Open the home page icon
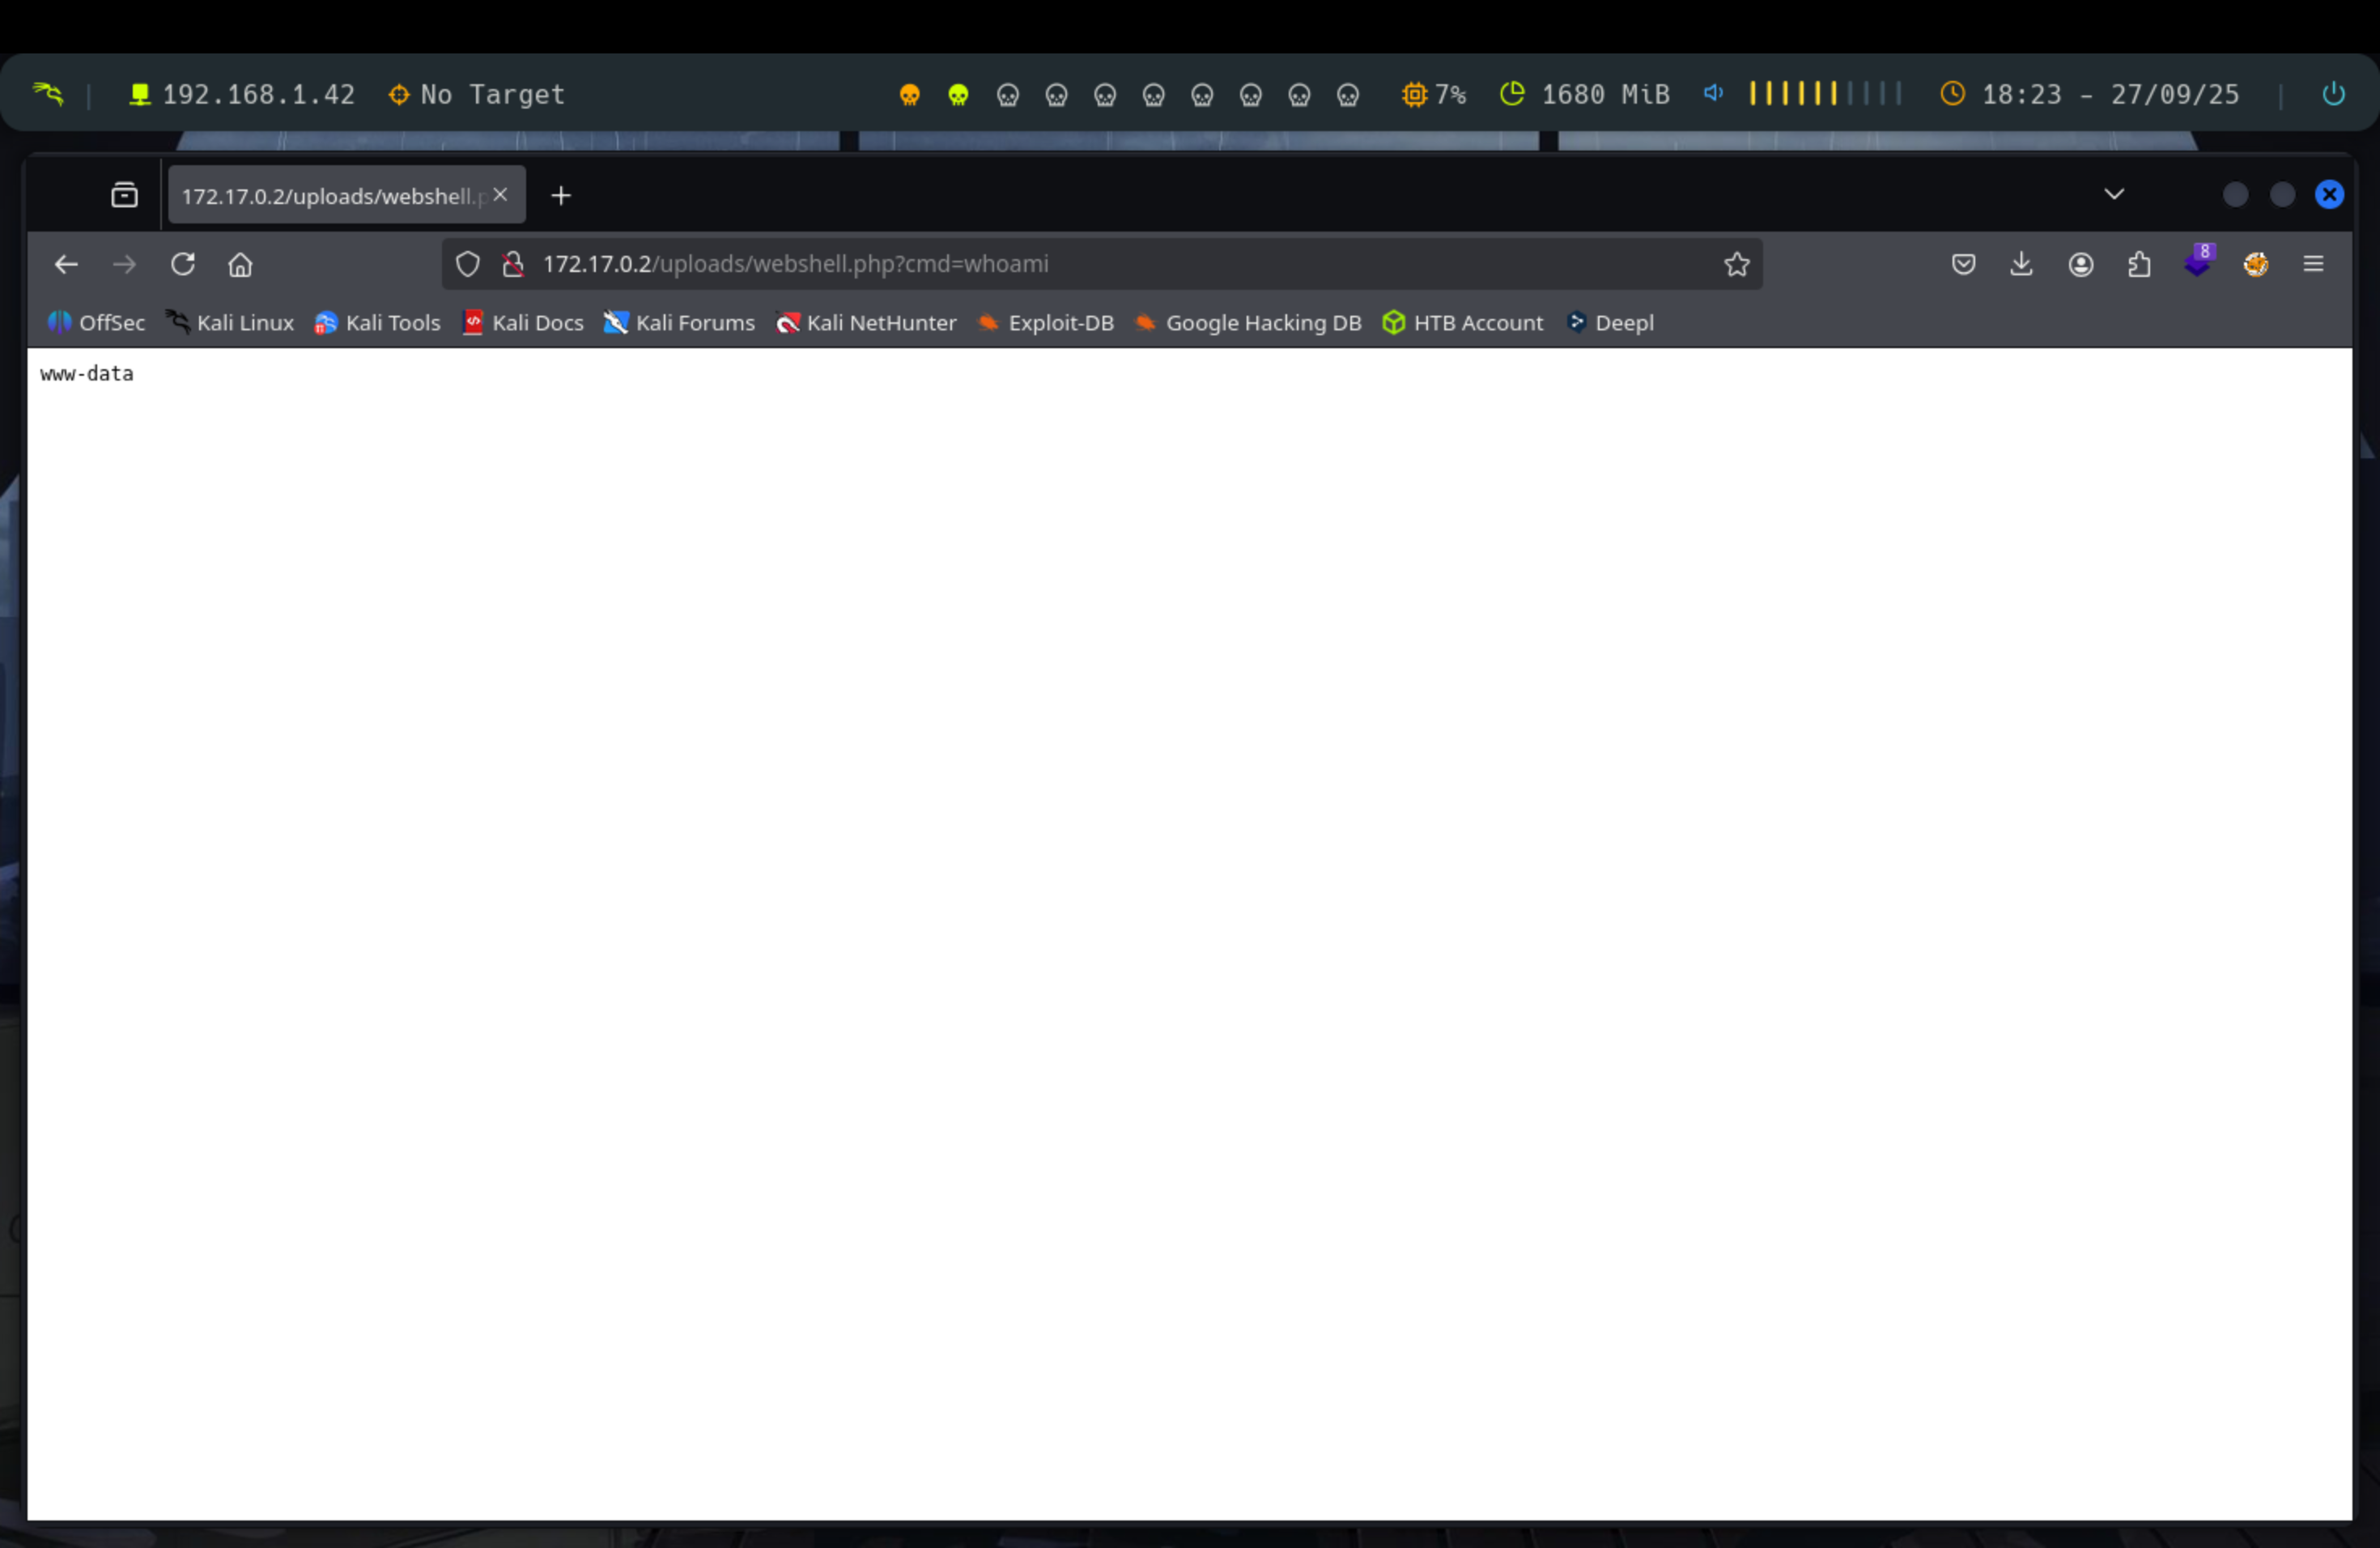 tap(240, 264)
